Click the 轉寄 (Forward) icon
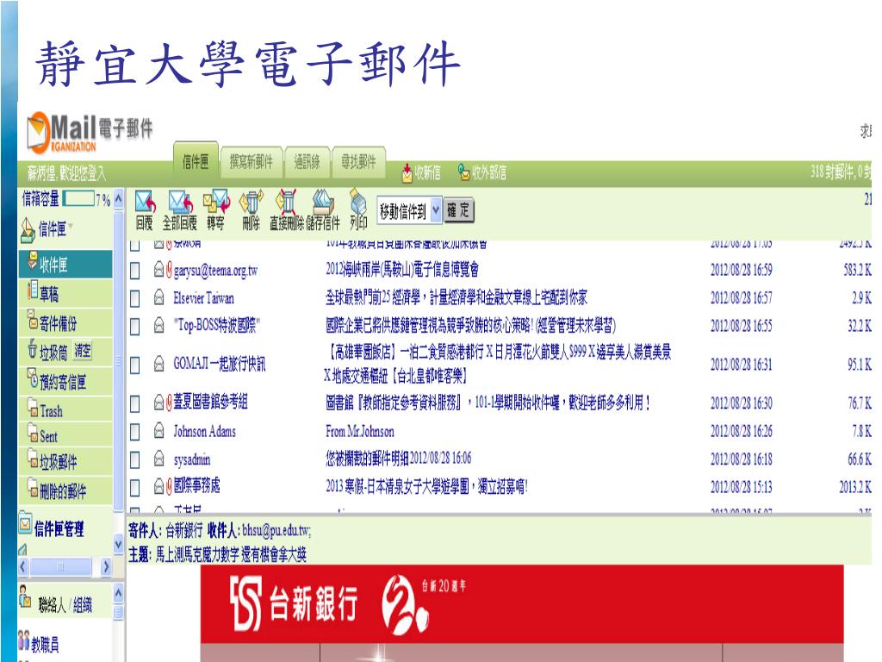 (x=216, y=202)
